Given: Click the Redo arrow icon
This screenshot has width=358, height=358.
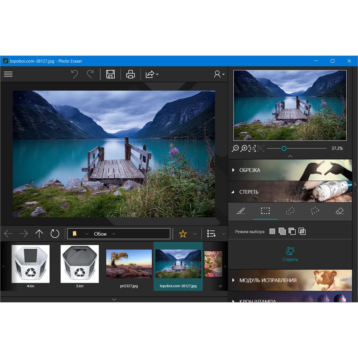Looking at the screenshot, I should click(x=91, y=74).
